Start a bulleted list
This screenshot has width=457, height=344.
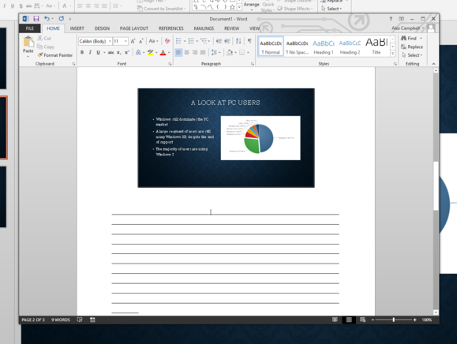tap(178, 41)
